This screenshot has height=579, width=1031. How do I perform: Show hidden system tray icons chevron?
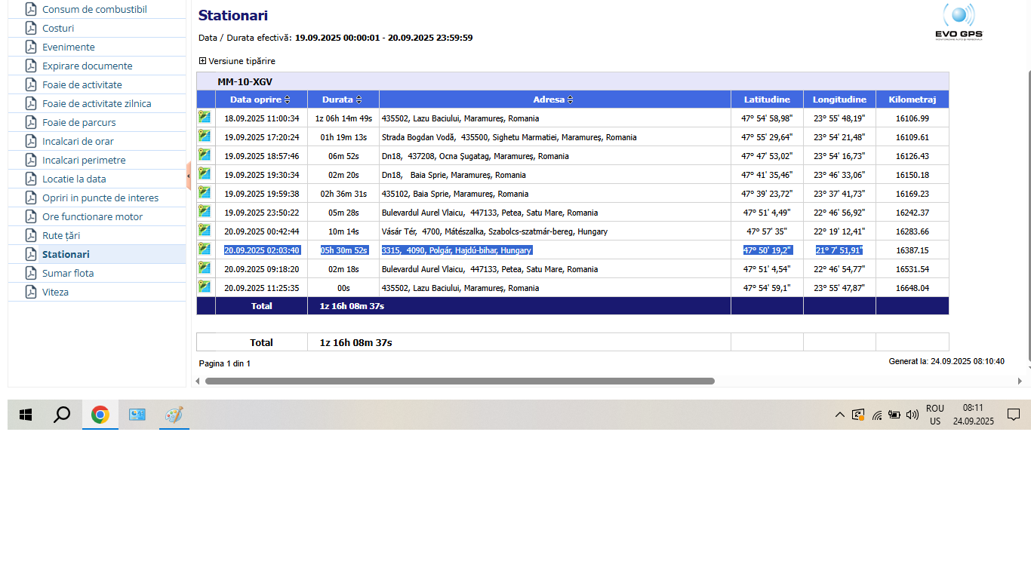tap(839, 415)
